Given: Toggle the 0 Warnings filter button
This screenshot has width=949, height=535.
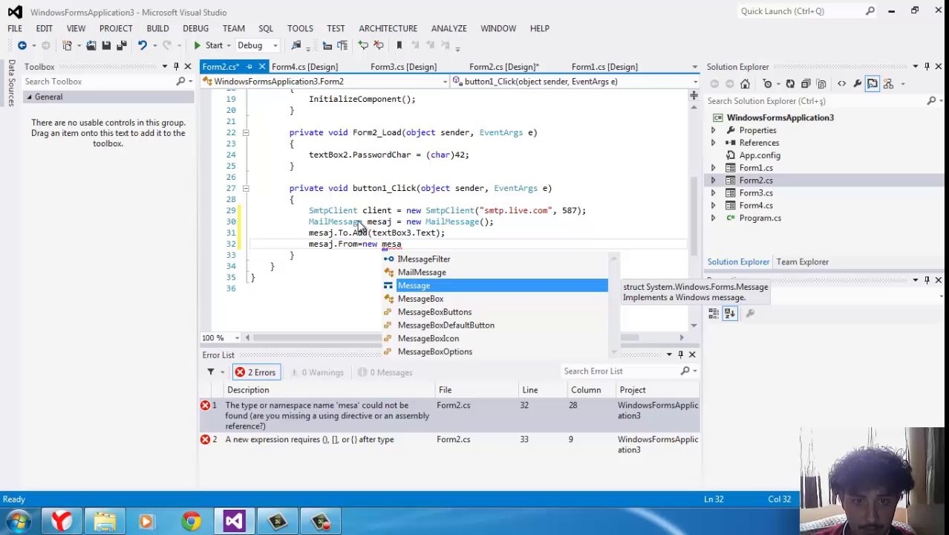Looking at the screenshot, I should (317, 372).
